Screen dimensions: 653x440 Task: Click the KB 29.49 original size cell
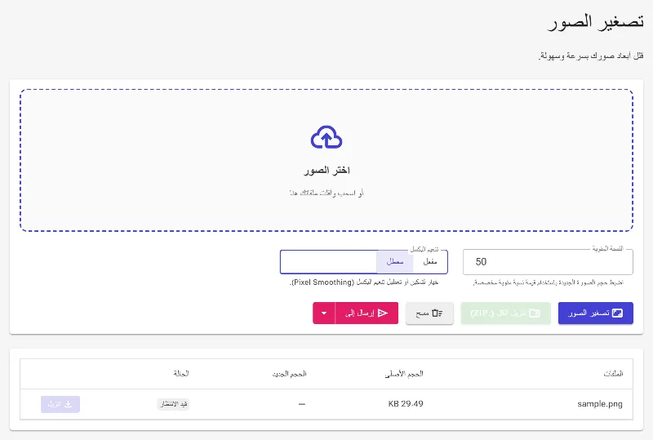pyautogui.click(x=406, y=404)
